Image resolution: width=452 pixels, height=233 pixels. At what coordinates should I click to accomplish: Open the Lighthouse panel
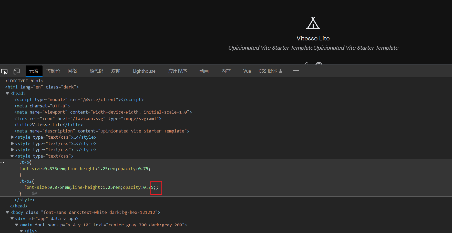(144, 71)
